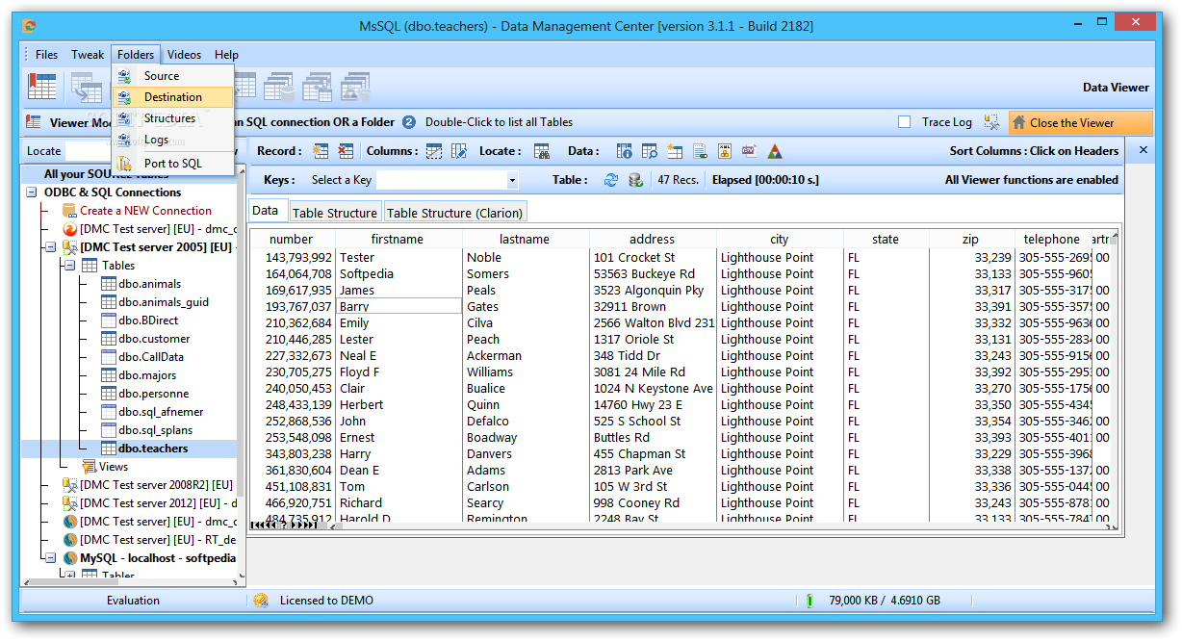Click the edit columns pencil icon
Image resolution: width=1182 pixels, height=641 pixels.
(459, 151)
